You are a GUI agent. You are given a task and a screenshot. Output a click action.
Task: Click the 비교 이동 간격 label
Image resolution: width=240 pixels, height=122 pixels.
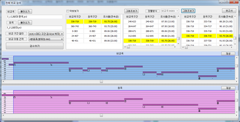coord(16,39)
